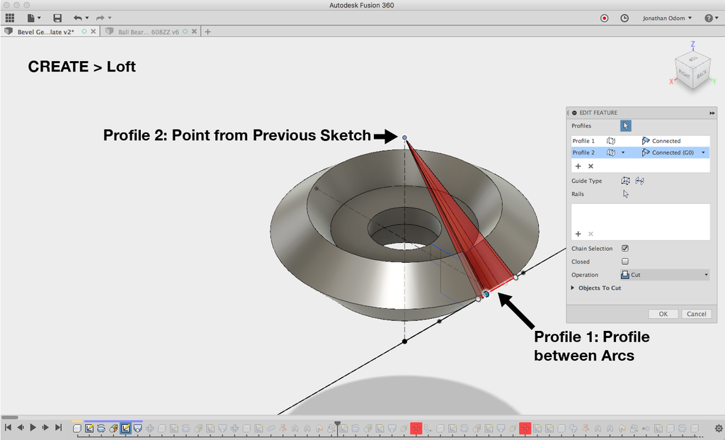This screenshot has height=440, width=725.
Task: Add a new profile with plus
Action: tap(578, 166)
